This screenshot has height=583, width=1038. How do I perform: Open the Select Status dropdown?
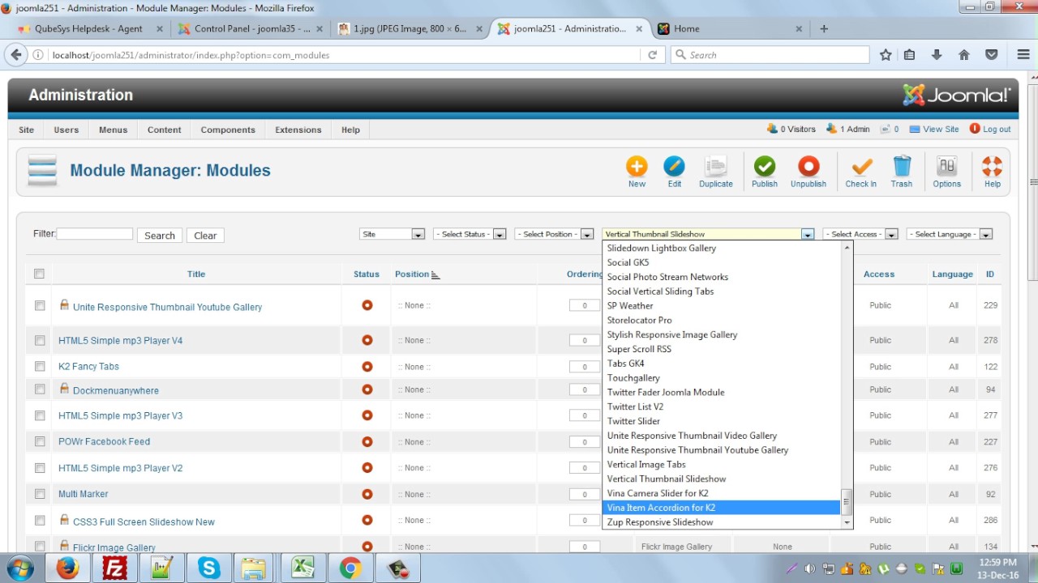(470, 234)
